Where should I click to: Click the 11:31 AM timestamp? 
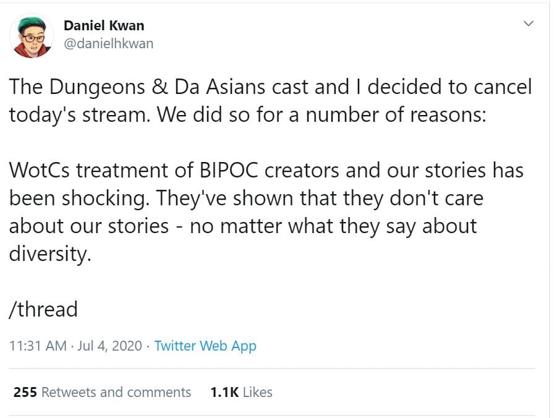point(38,346)
